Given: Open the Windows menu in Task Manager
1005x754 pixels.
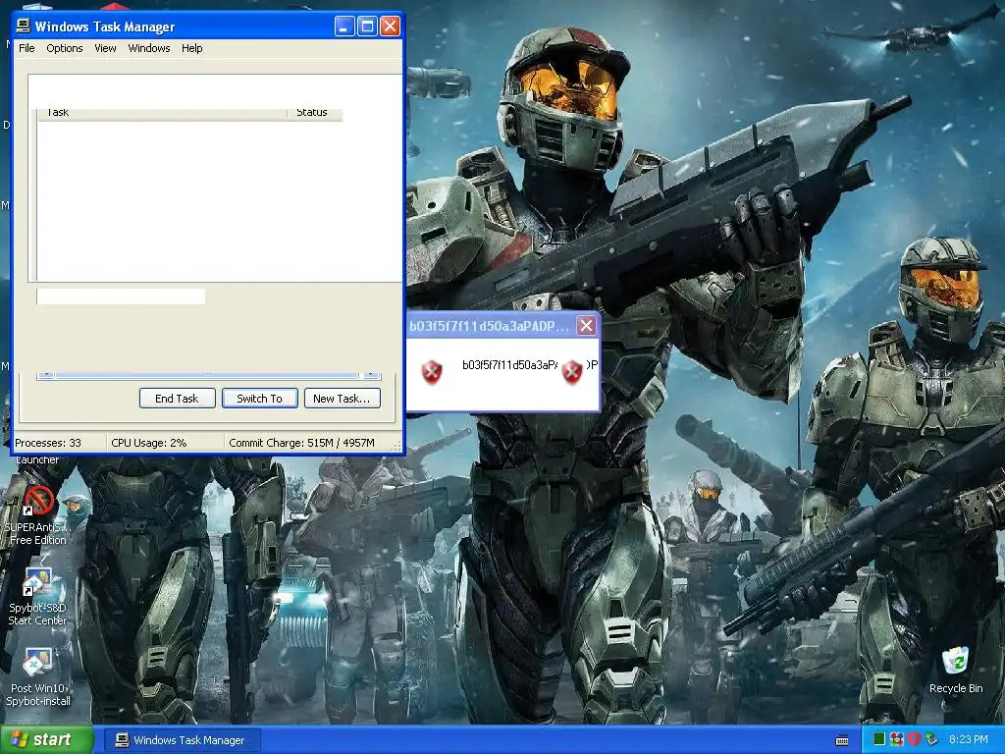Looking at the screenshot, I should click(x=149, y=48).
